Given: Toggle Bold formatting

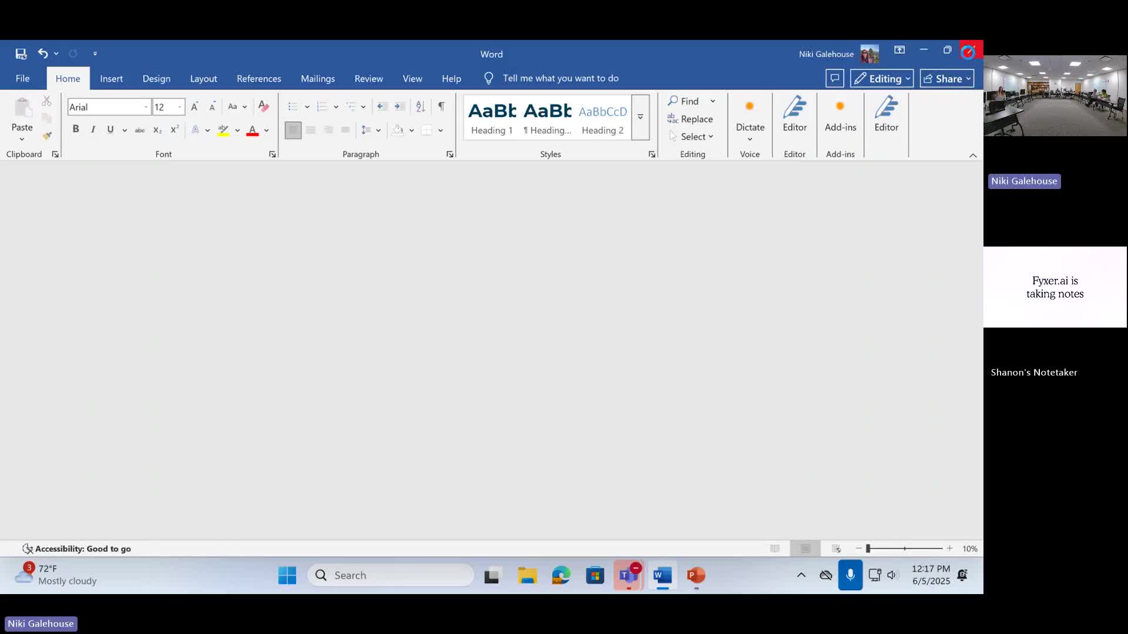Looking at the screenshot, I should click(x=76, y=130).
